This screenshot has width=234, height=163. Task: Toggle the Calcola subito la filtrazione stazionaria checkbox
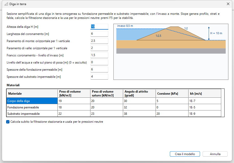pos(8,122)
